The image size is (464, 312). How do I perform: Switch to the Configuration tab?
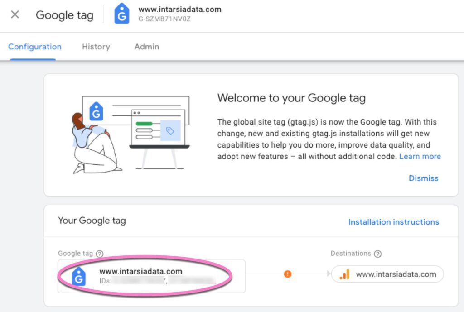click(x=35, y=47)
